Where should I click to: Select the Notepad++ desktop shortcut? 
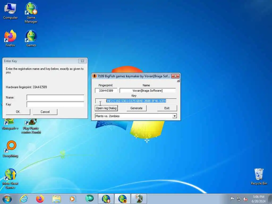(x=10, y=124)
